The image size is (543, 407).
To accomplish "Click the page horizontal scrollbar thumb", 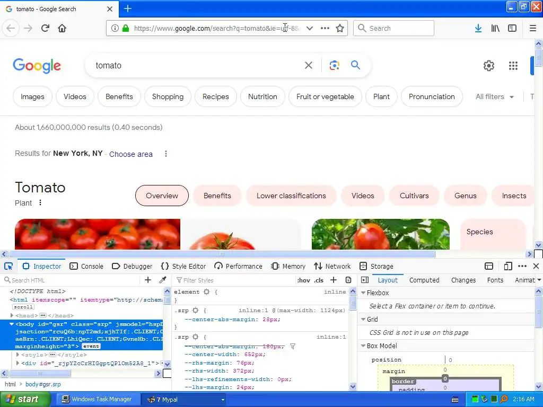I will click(222, 254).
